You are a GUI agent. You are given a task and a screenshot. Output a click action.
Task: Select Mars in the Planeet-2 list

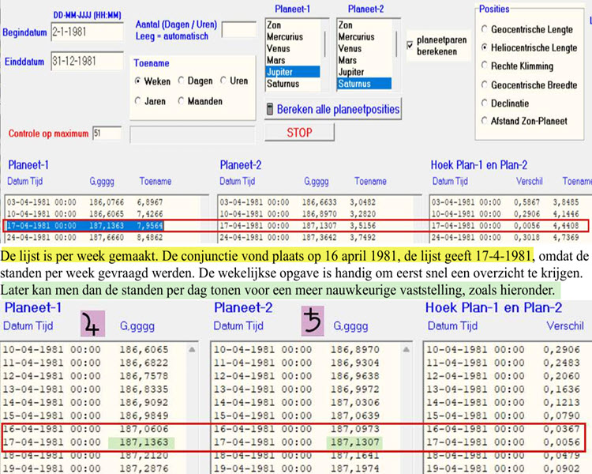365,60
